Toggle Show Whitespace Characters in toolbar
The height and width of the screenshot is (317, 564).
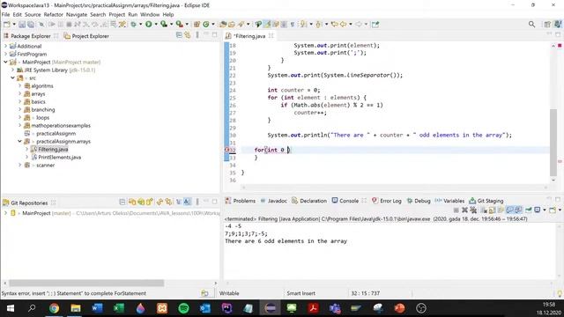point(293,25)
